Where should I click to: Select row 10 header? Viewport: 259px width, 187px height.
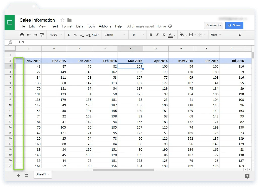click(10, 105)
